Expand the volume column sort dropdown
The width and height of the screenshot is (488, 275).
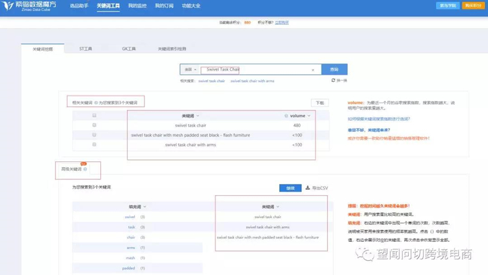309,116
